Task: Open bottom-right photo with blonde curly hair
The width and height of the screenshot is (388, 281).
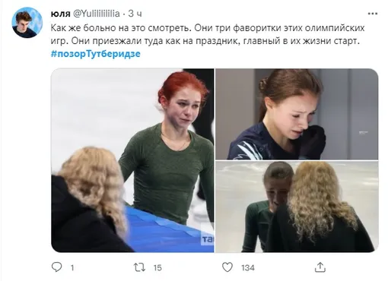Action: point(297,207)
